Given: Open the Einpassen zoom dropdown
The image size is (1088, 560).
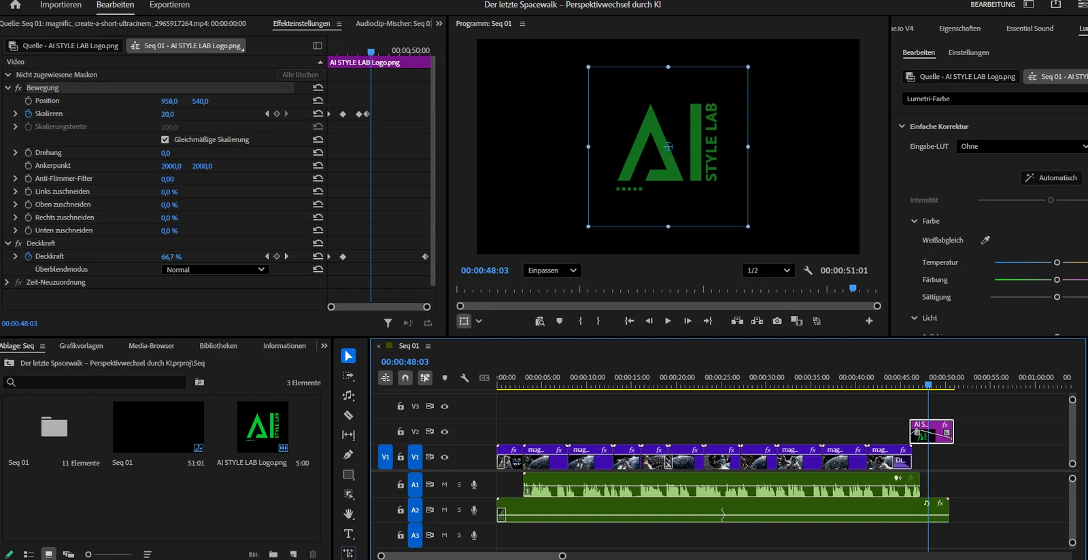Looking at the screenshot, I should click(551, 270).
